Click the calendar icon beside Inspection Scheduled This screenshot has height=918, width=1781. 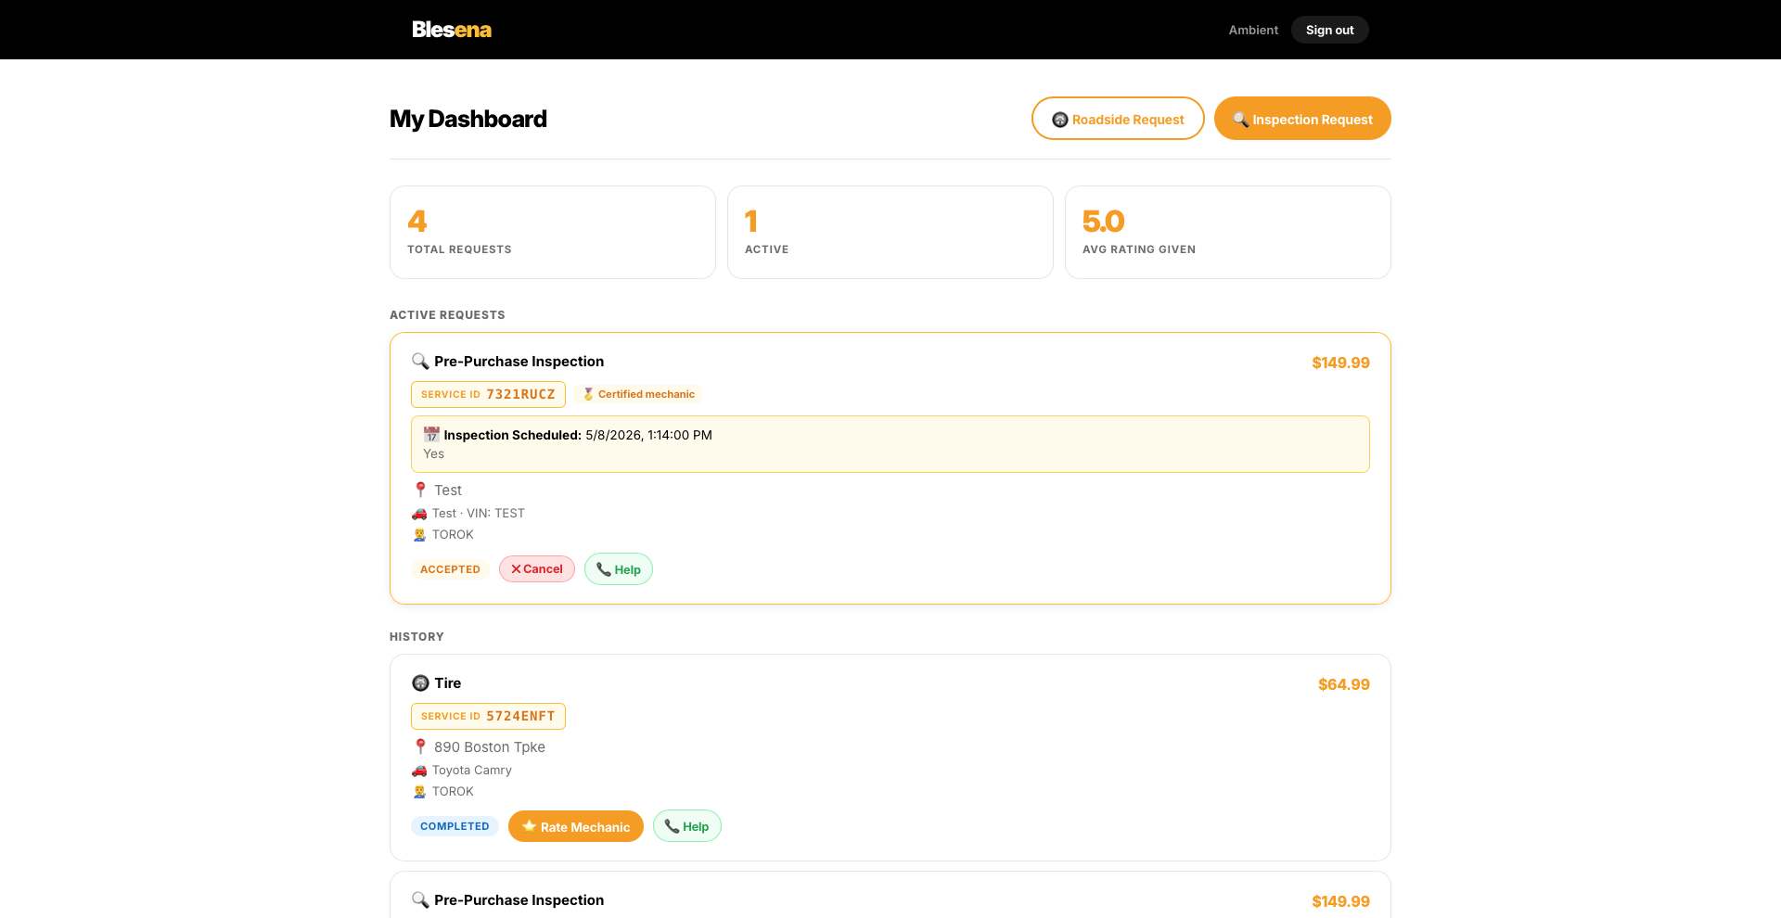tap(431, 434)
